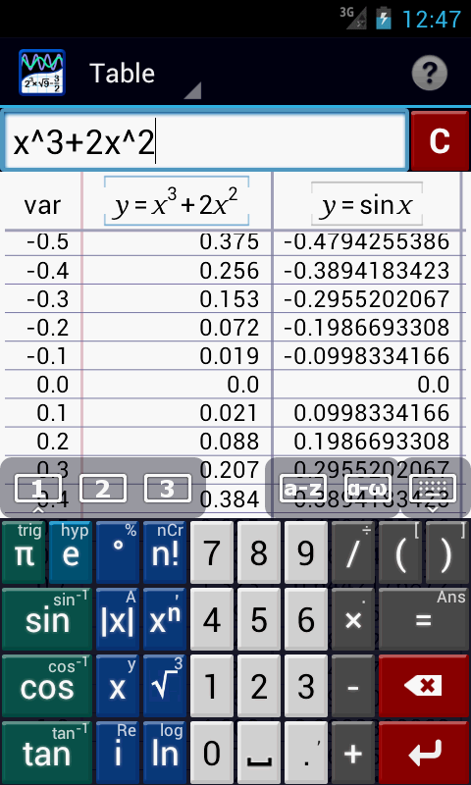Open the Table mode dropdown
Viewport: 471px width, 785px height.
pos(145,75)
